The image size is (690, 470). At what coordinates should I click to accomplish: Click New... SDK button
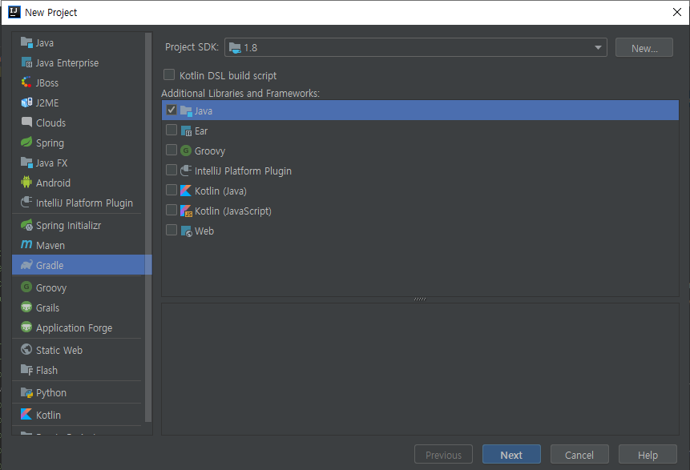[x=644, y=47]
